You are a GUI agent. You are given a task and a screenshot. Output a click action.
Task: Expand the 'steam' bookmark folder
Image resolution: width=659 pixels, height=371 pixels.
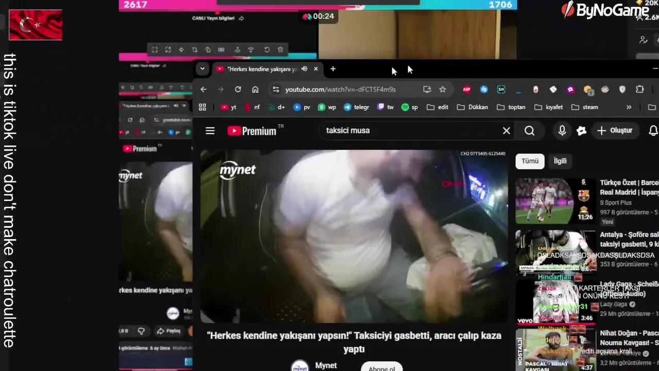pos(584,107)
